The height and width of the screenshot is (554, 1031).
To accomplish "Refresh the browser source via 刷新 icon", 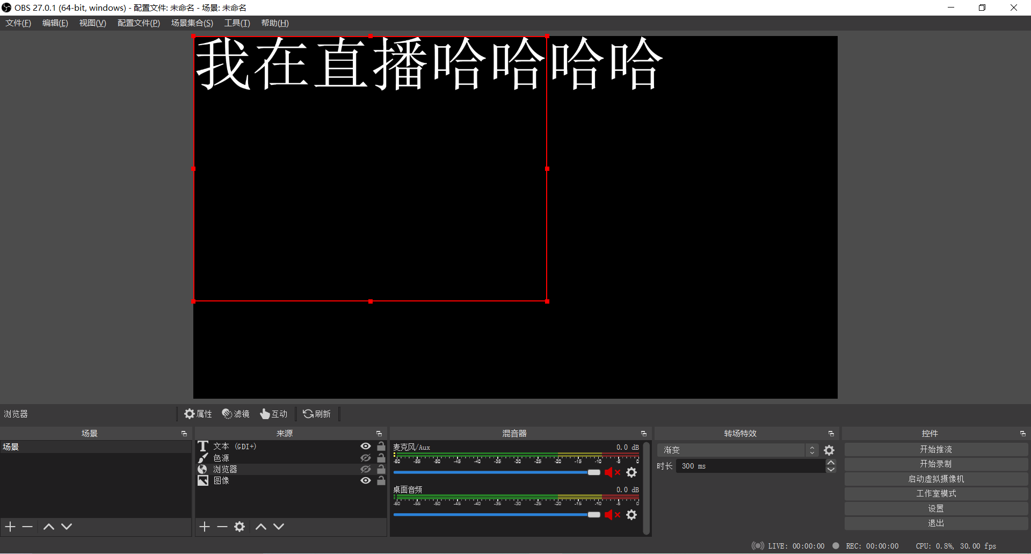I will (317, 414).
